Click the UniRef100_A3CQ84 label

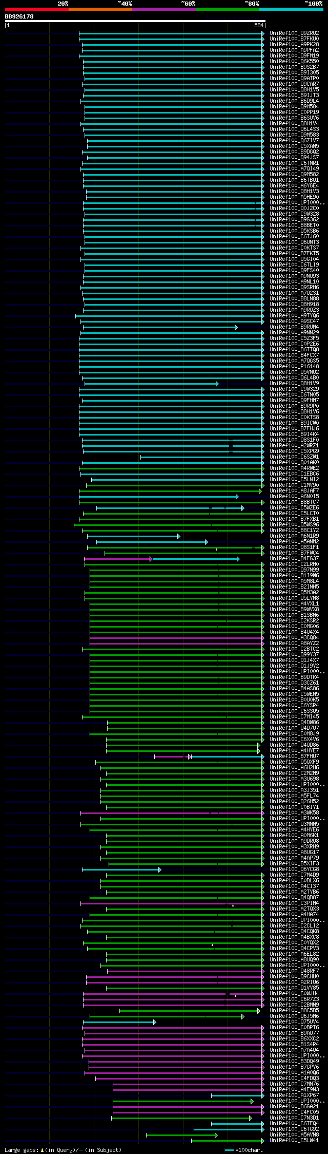coord(294,637)
